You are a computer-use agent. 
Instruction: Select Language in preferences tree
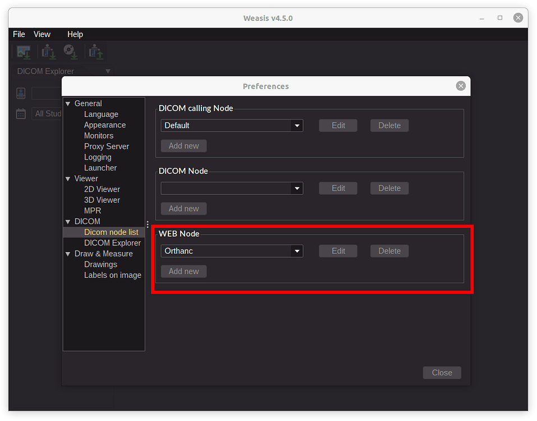(101, 115)
